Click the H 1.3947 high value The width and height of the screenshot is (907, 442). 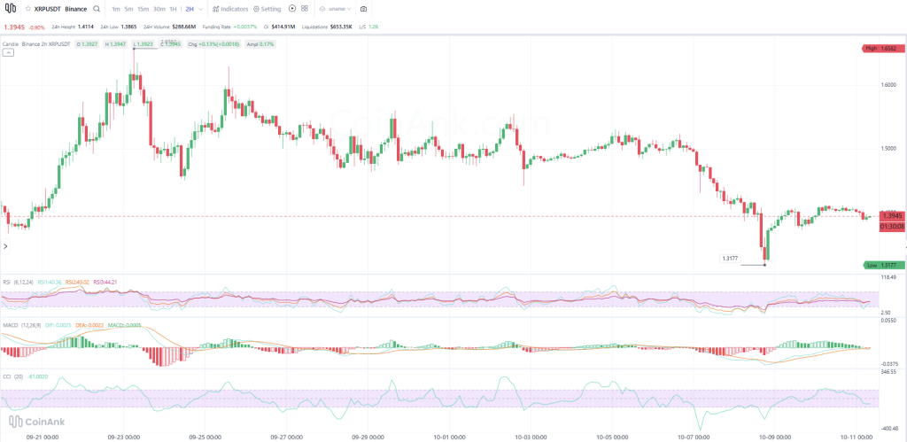pos(116,44)
